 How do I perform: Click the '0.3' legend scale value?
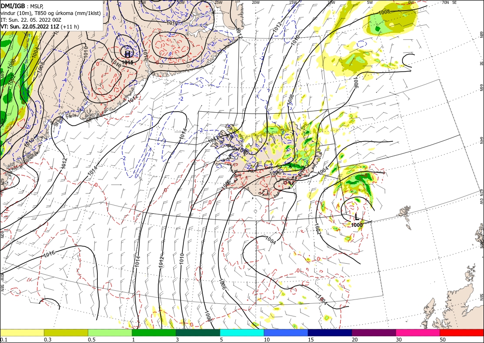(47, 340)
